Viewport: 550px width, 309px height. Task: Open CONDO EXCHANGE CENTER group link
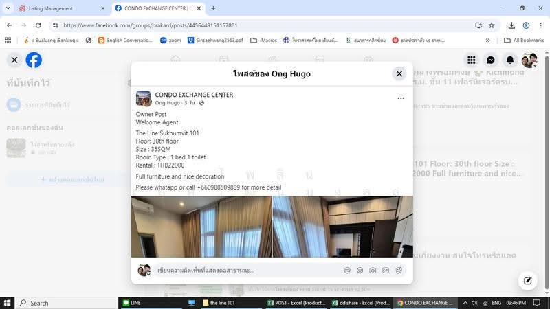click(x=194, y=95)
